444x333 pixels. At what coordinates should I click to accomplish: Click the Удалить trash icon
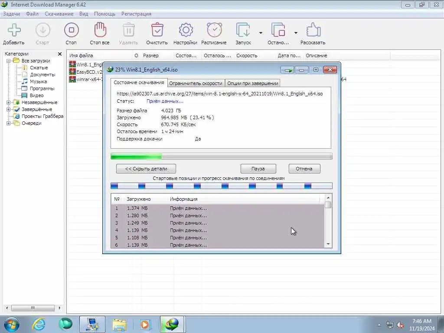(128, 30)
